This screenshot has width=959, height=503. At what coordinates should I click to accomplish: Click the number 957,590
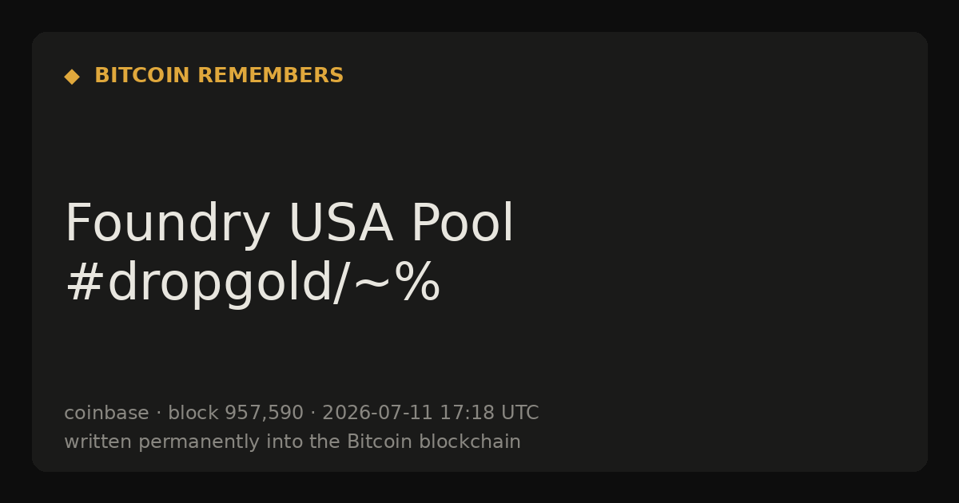click(x=264, y=414)
